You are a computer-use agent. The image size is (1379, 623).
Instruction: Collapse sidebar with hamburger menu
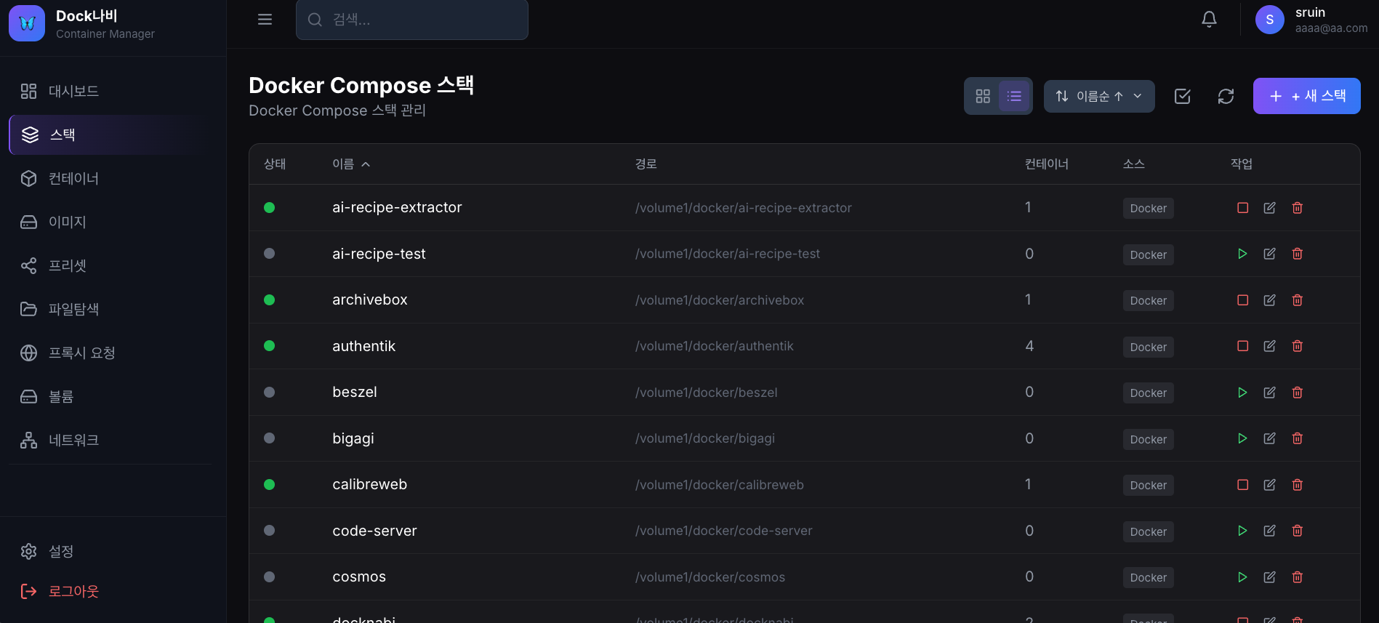(265, 20)
